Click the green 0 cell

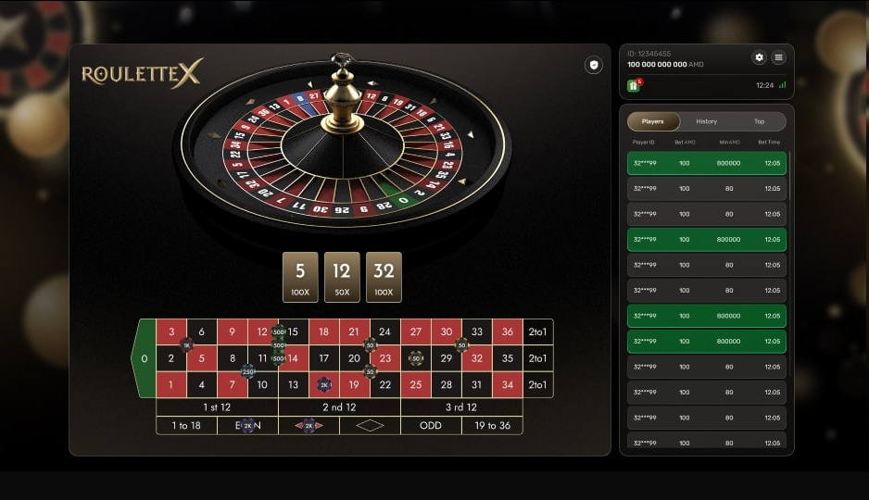pos(145,358)
